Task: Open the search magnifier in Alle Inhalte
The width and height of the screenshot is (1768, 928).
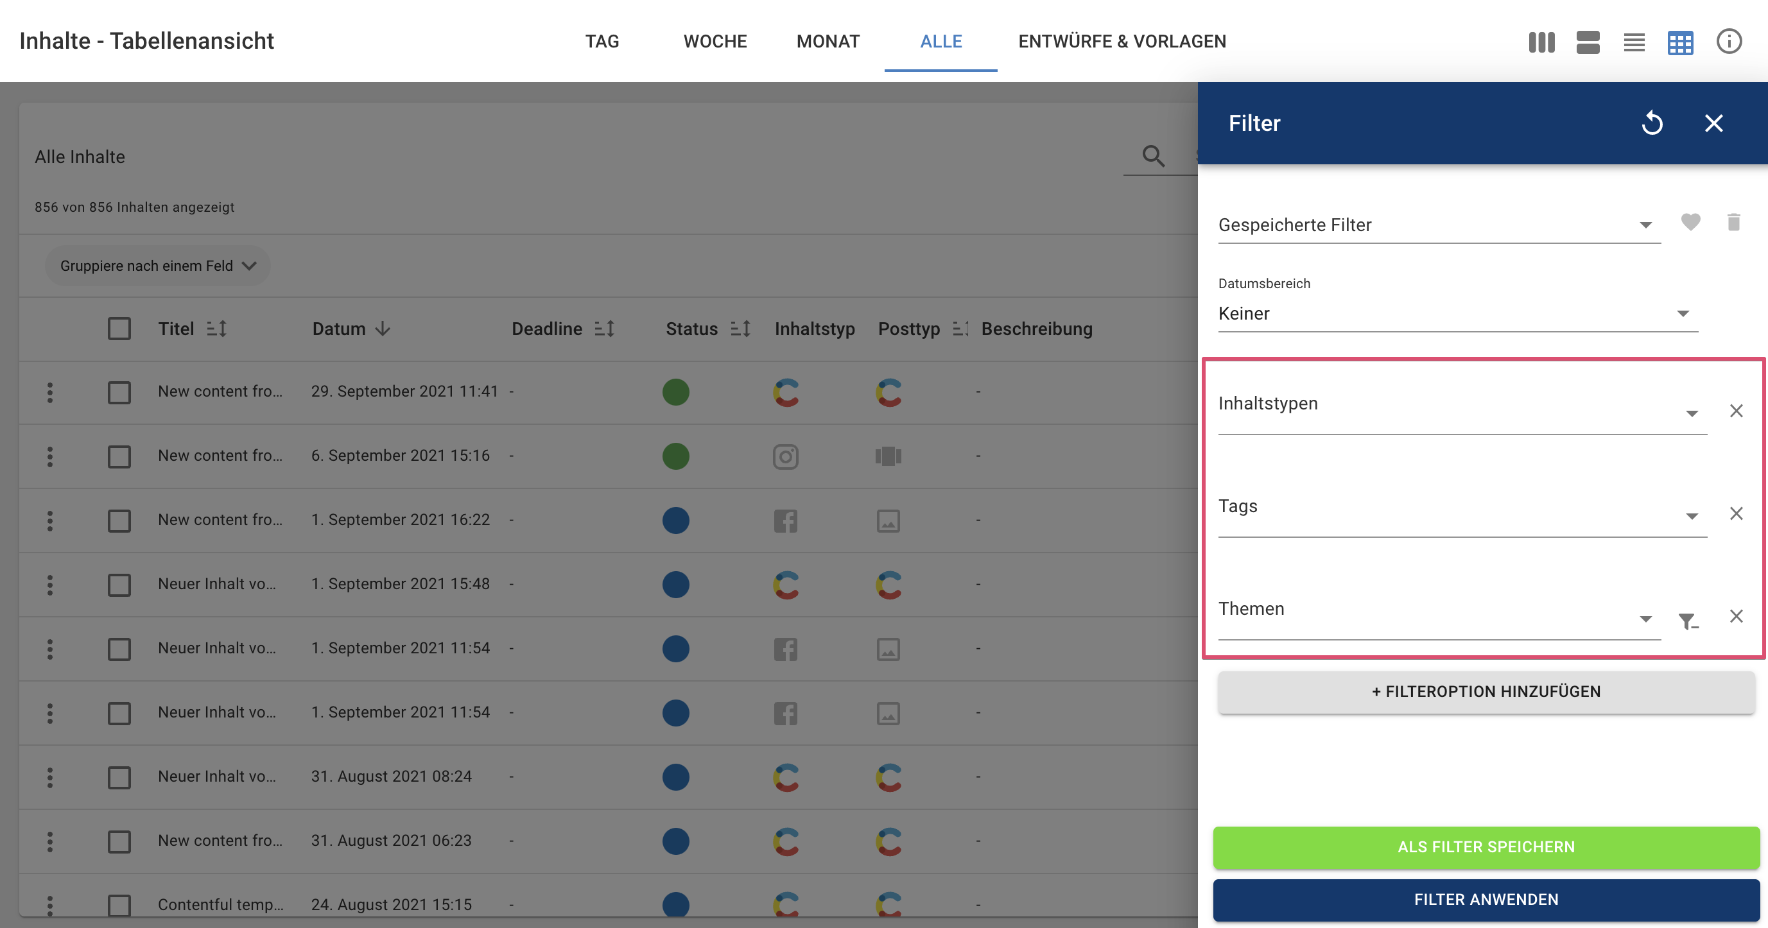Action: pyautogui.click(x=1153, y=156)
